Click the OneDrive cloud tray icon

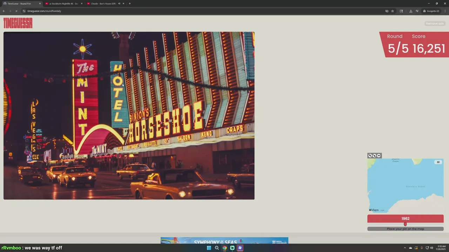(x=410, y=248)
